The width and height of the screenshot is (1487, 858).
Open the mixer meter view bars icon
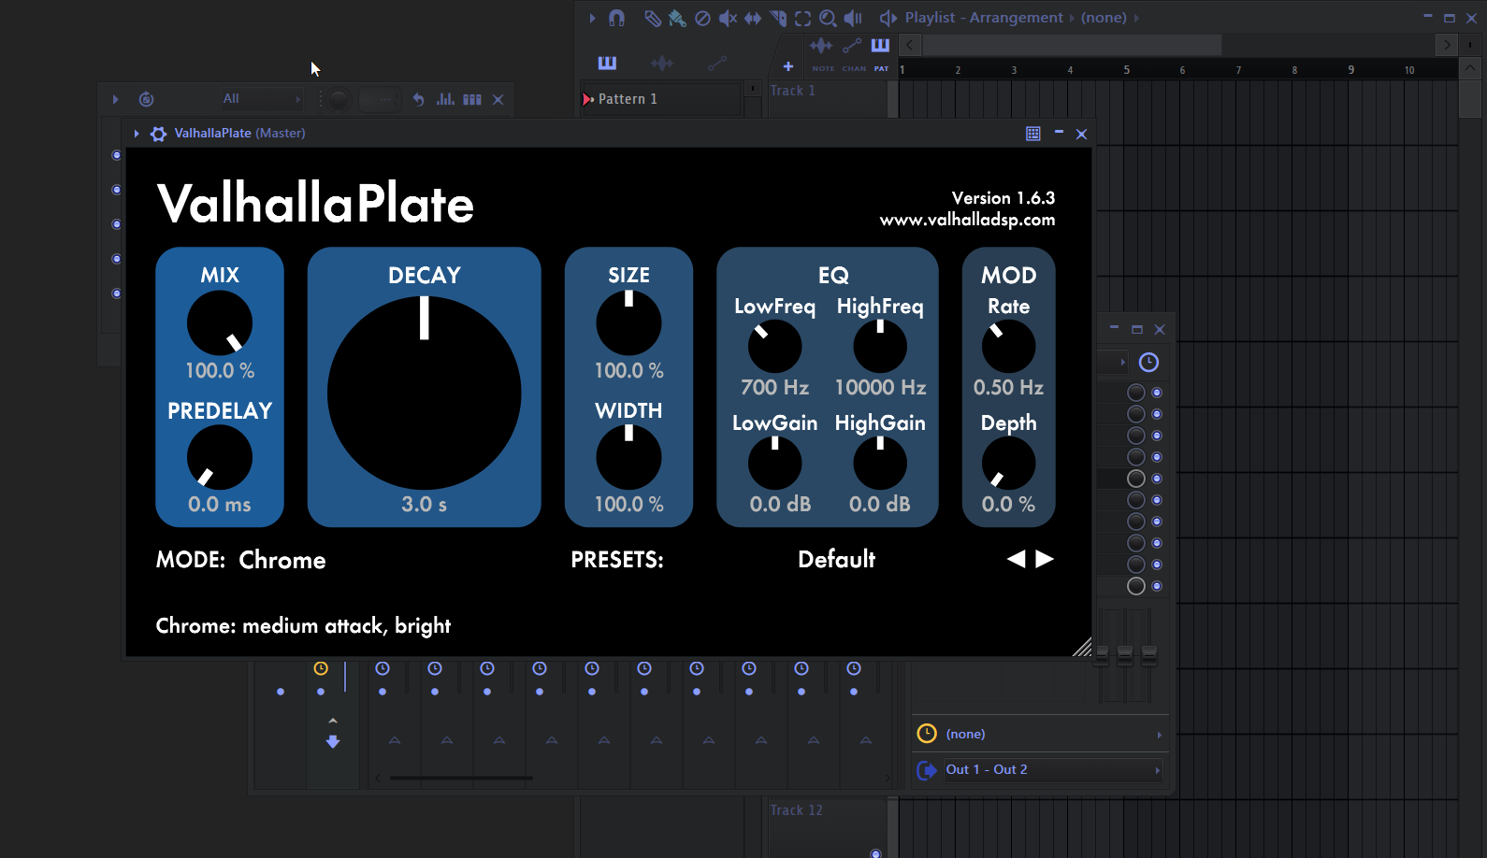[445, 99]
